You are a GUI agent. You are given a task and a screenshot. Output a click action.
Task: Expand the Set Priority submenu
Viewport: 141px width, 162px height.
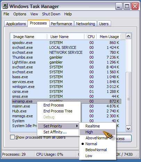point(59,126)
